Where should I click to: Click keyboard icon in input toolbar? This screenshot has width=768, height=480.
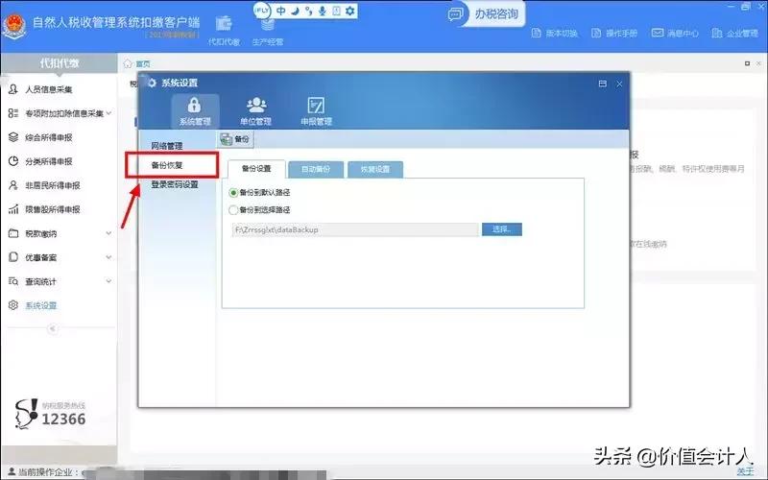tap(336, 11)
